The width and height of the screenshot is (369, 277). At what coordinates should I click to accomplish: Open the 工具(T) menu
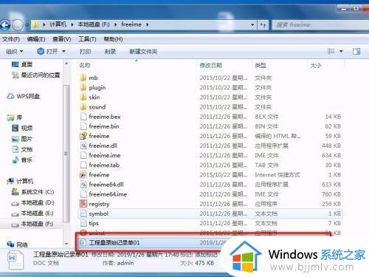click(87, 39)
